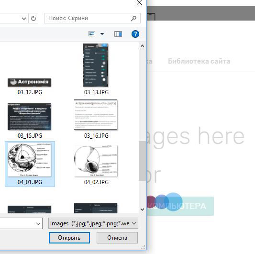Click the Открыть button
Image resolution: width=255 pixels, height=254 pixels.
pos(69,238)
